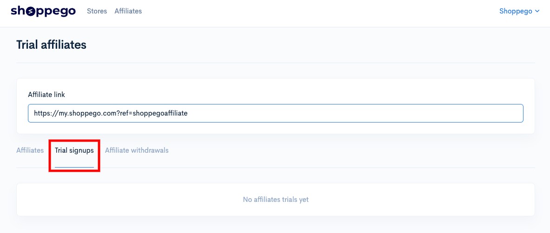
Task: Open the Stores page
Action: [97, 11]
